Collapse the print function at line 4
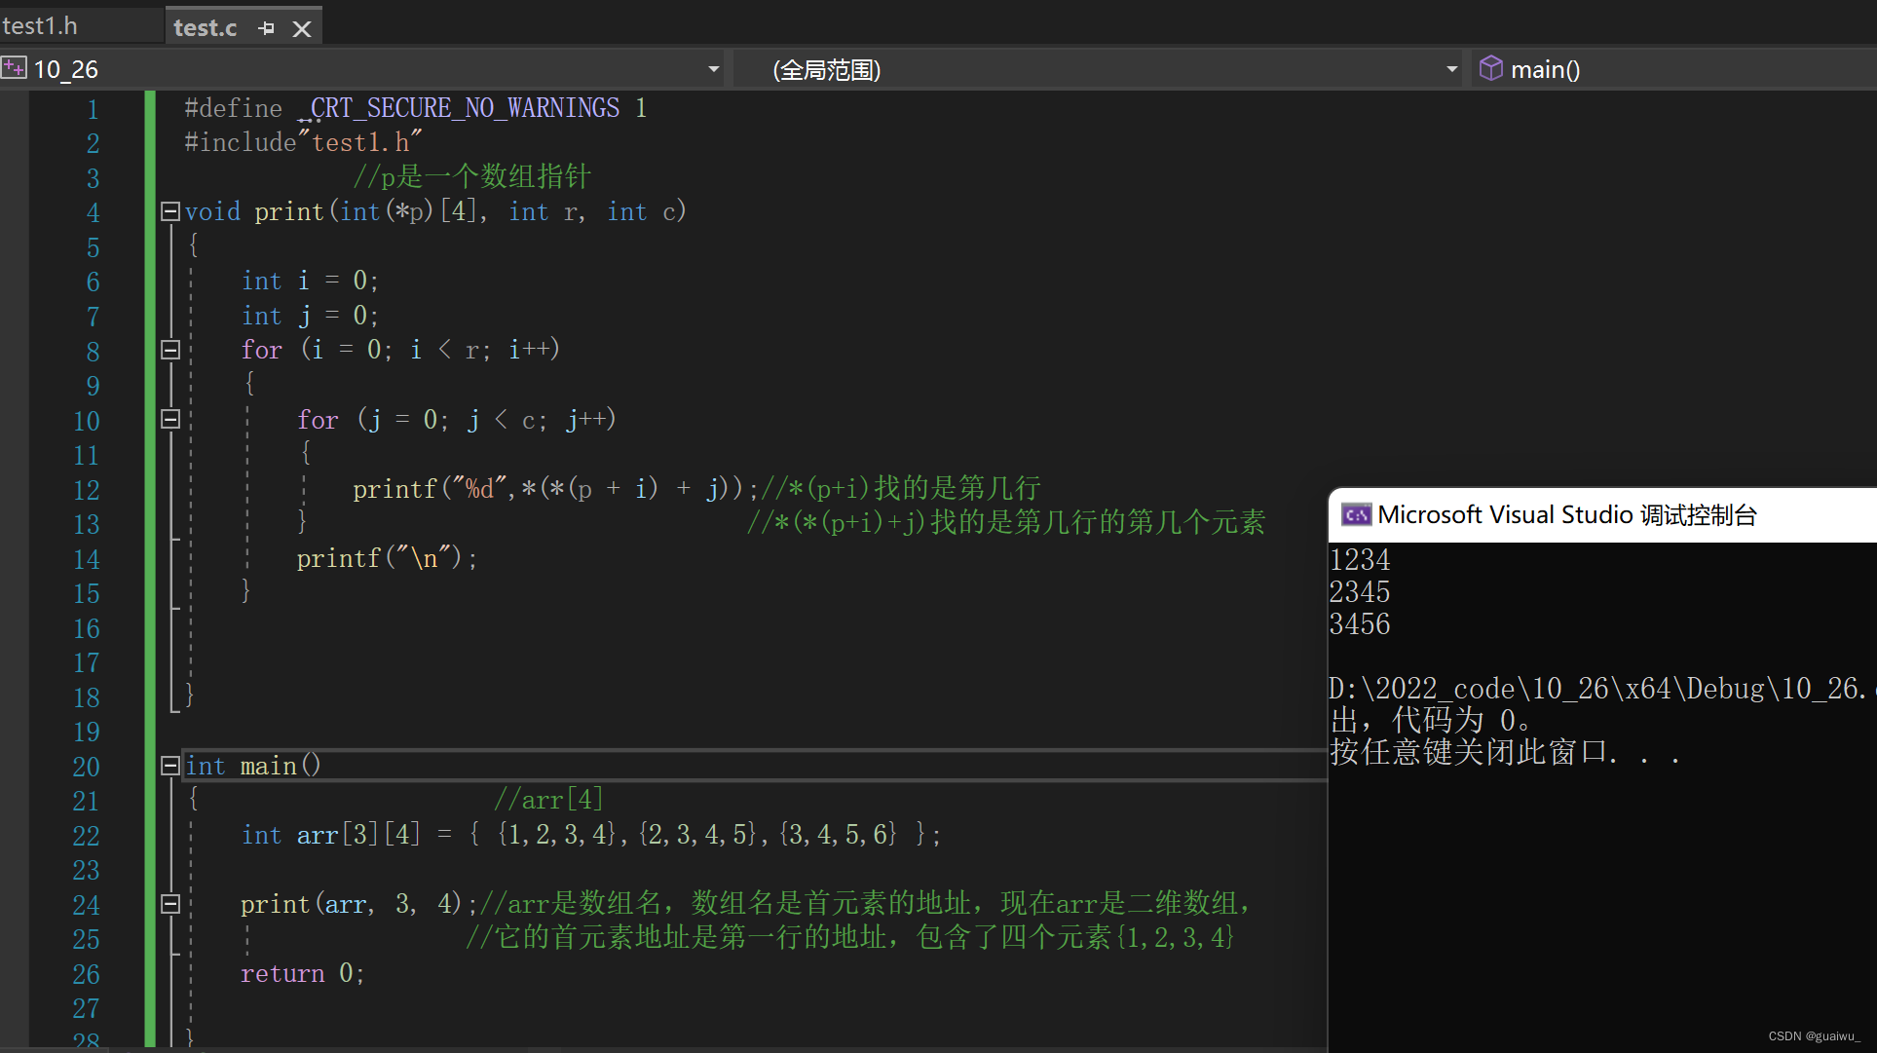The image size is (1877, 1053). 170,211
